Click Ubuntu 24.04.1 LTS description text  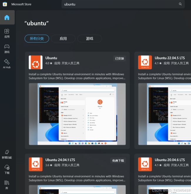(x=77, y=178)
